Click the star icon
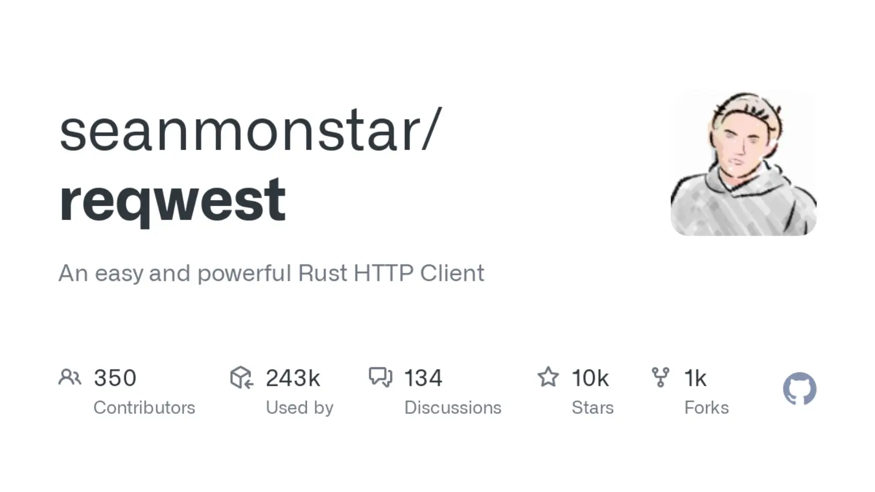 (548, 377)
